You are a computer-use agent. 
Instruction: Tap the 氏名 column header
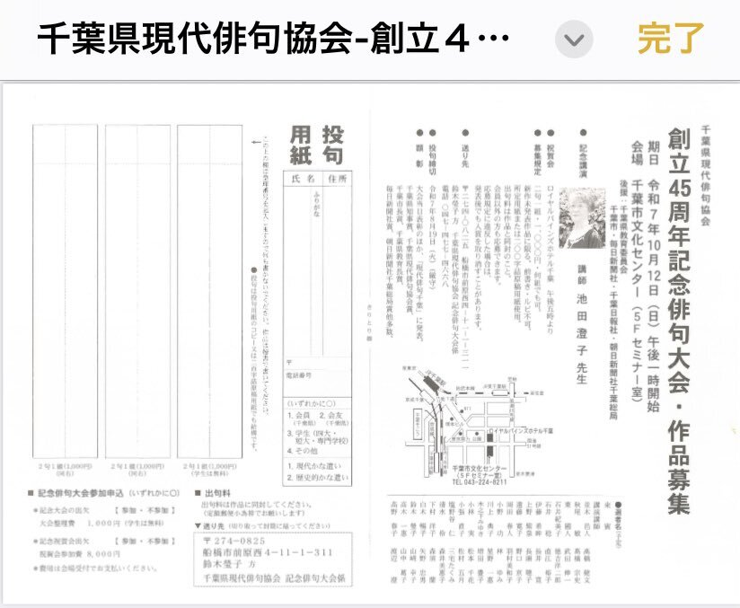tap(303, 179)
